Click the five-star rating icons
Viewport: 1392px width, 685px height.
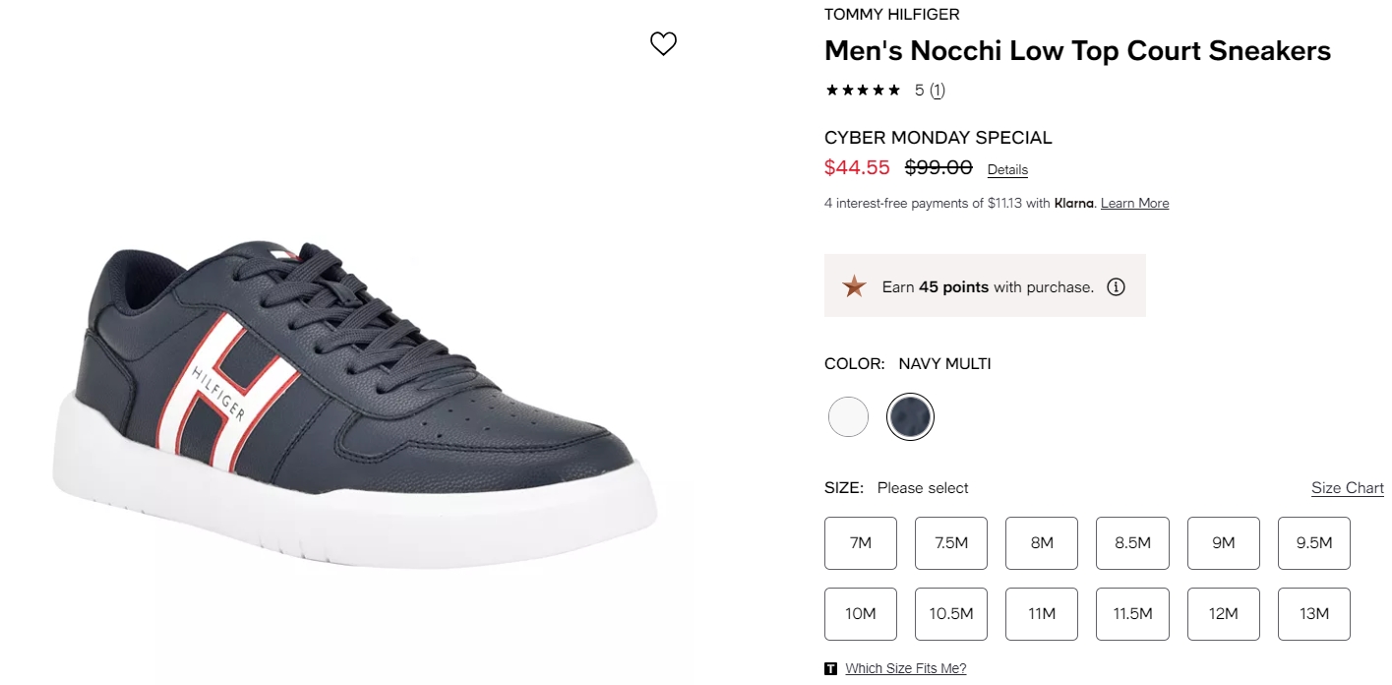coord(863,91)
